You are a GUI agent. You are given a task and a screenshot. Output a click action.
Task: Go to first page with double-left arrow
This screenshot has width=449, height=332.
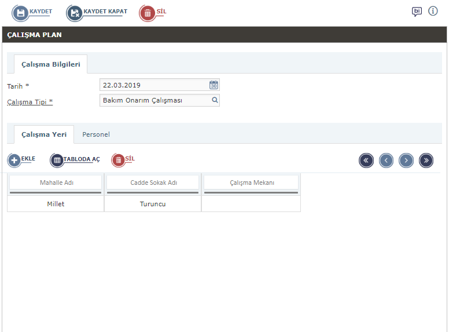tap(366, 160)
